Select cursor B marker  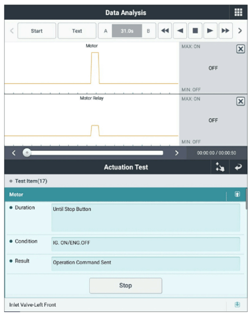tap(148, 31)
